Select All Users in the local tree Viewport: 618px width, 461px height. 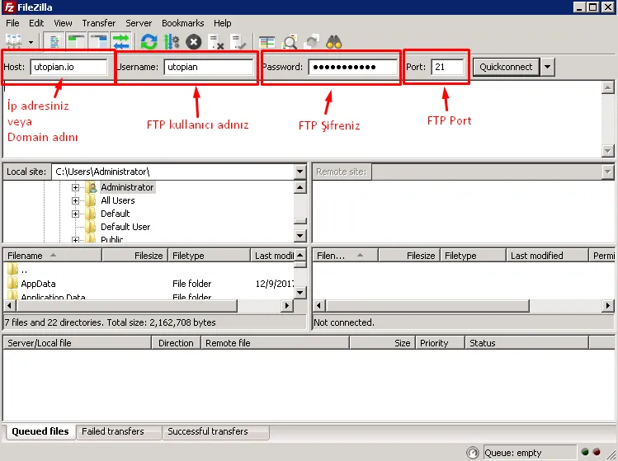[x=117, y=200]
